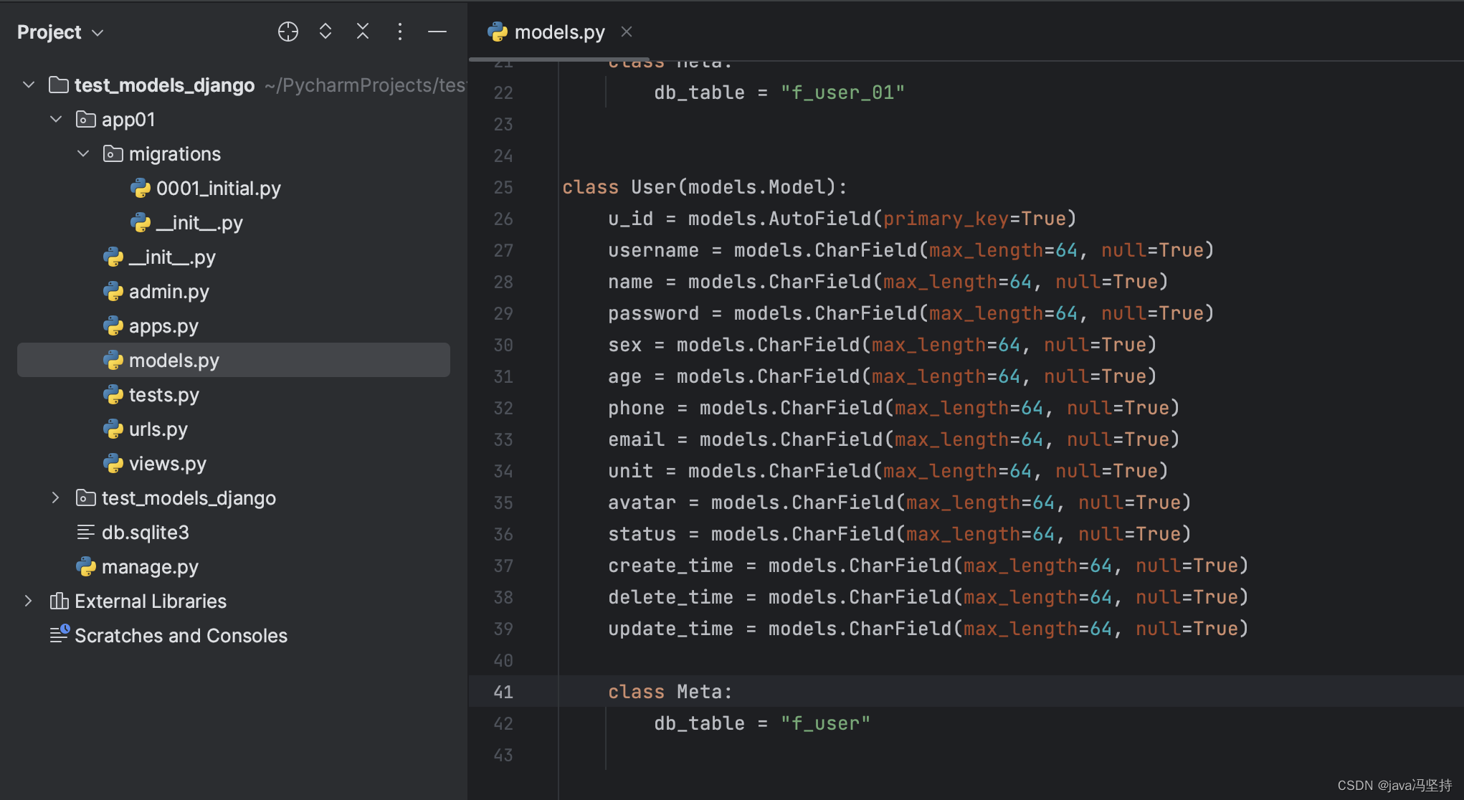Click line number 41 in the gutter
Viewport: 1464px width, 800px height.
503,692
